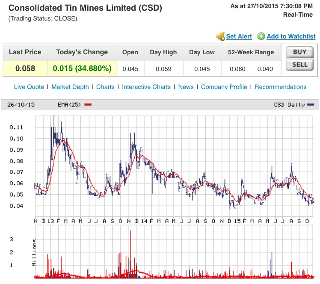Click the green plus watchlist icon
Image resolution: width=320 pixels, height=284 pixels.
[261, 36]
